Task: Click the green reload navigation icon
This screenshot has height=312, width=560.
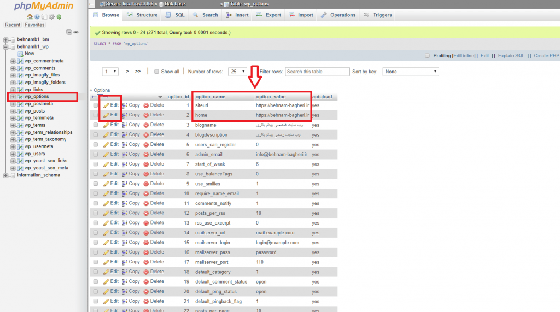Action: tap(59, 17)
